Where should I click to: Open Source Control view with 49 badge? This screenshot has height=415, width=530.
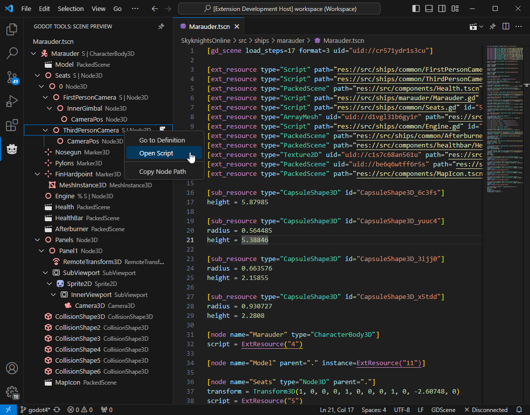pyautogui.click(x=12, y=77)
